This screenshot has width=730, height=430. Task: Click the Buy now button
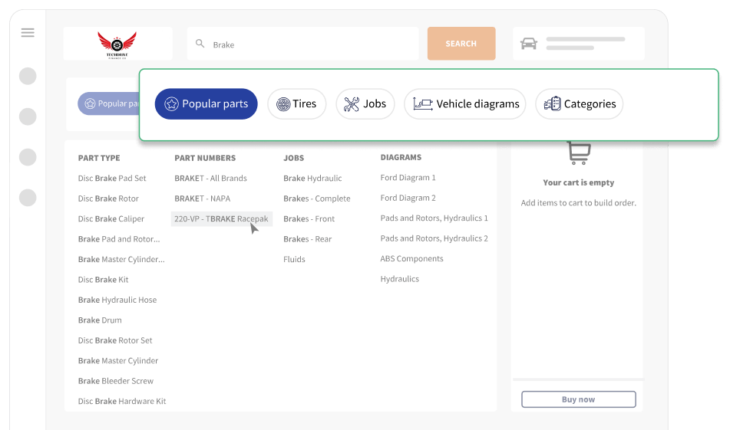coord(578,399)
